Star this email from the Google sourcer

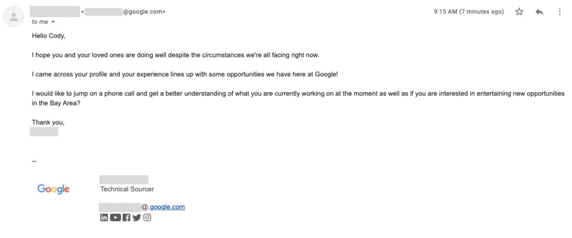[519, 12]
